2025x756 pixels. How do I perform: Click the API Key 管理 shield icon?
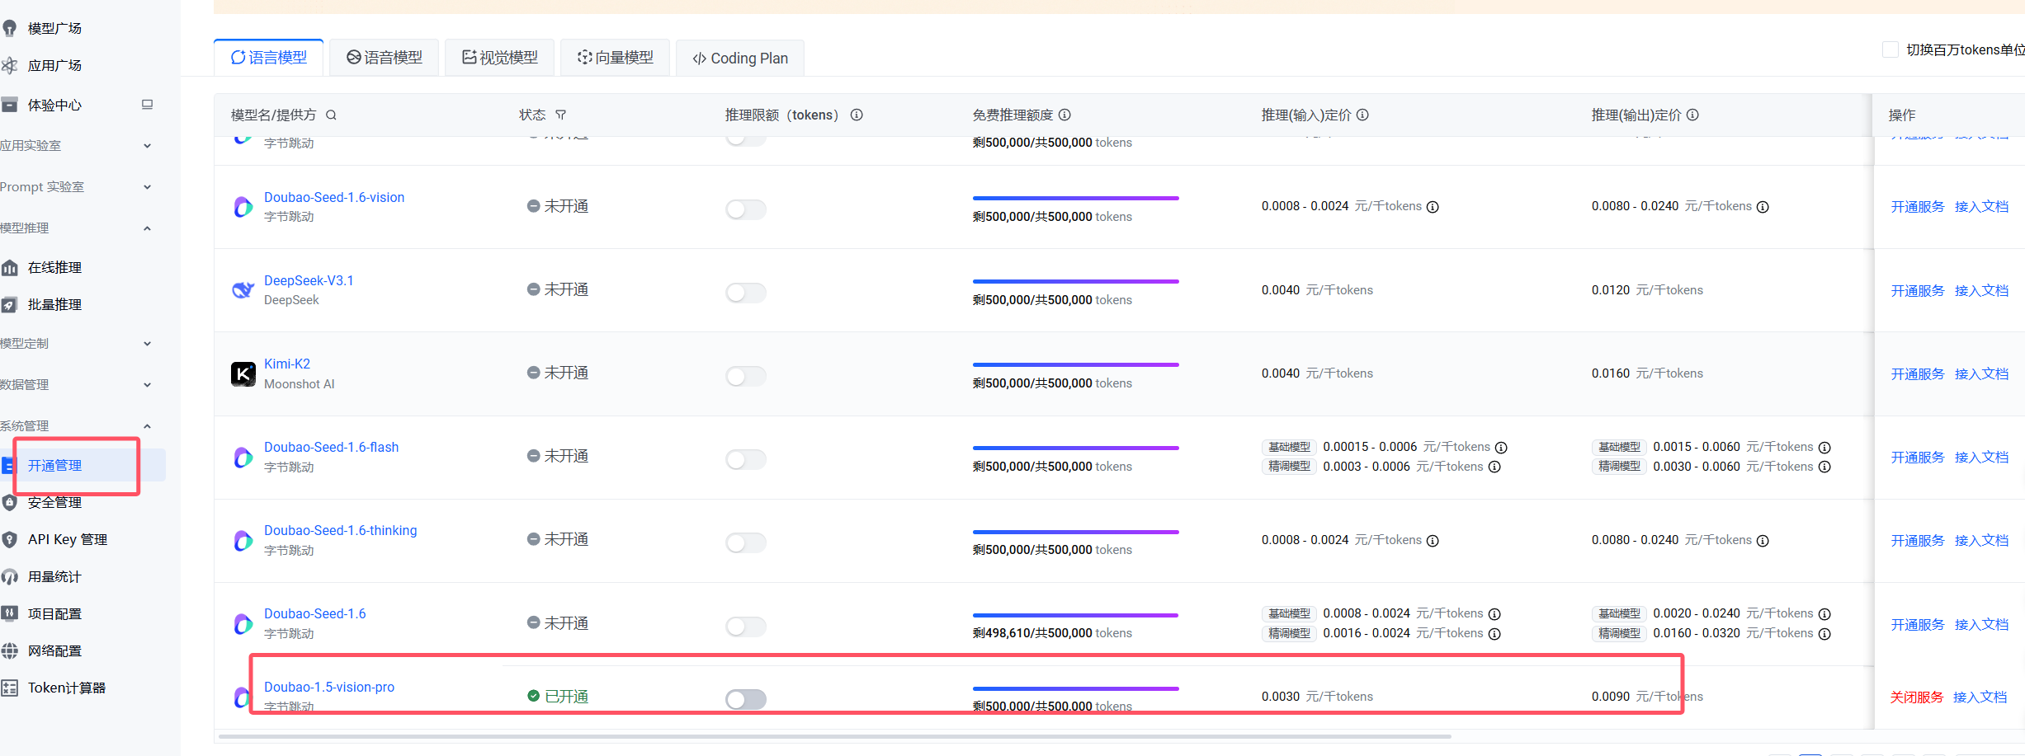pyautogui.click(x=10, y=540)
